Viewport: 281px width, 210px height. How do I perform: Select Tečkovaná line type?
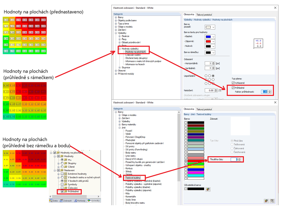tap(232, 144)
